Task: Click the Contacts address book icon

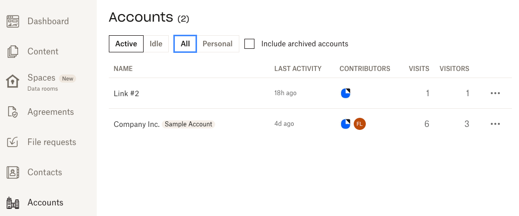Action: [13, 172]
